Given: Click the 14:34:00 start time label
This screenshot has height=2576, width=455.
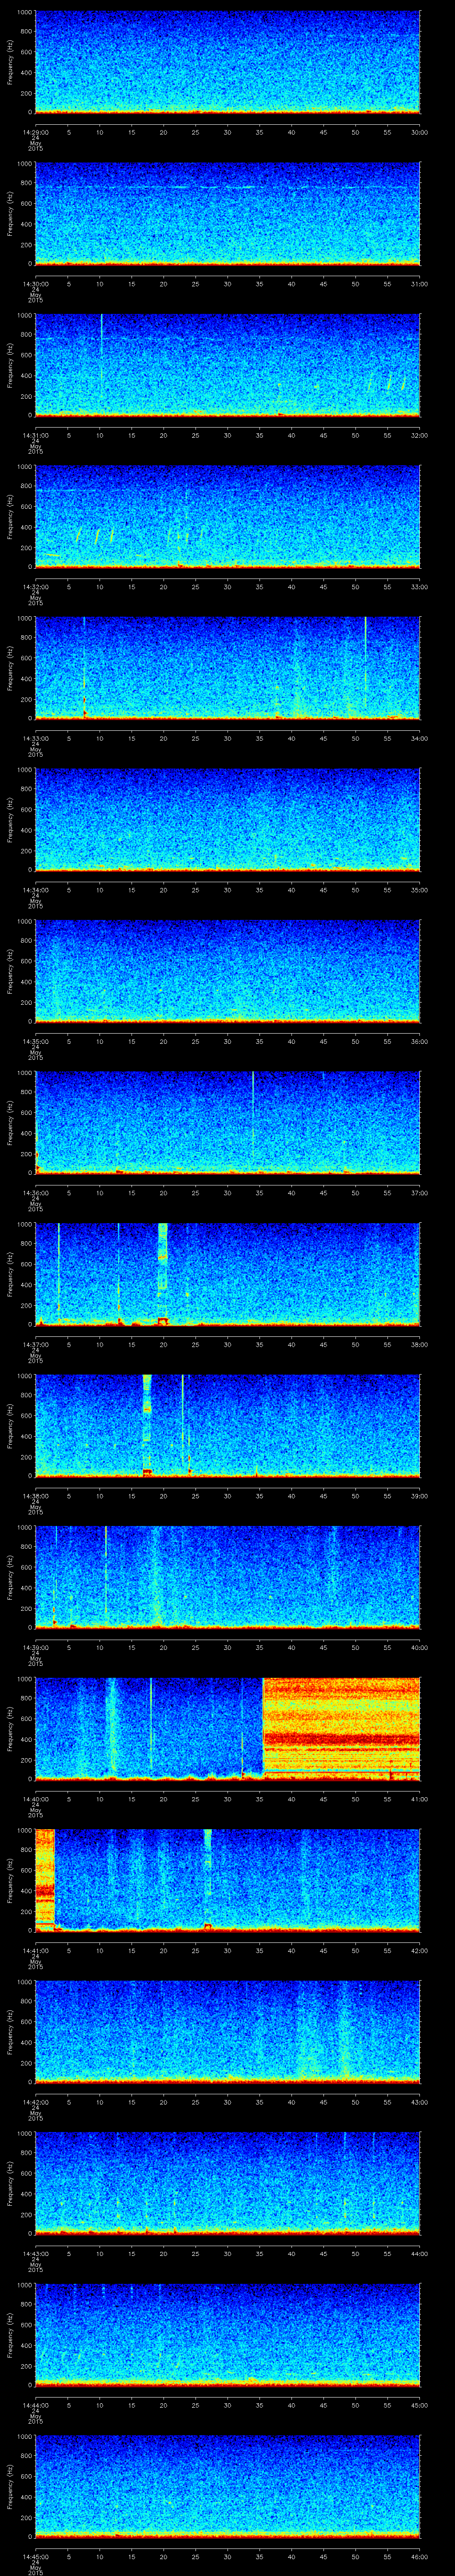Looking at the screenshot, I should [35, 890].
